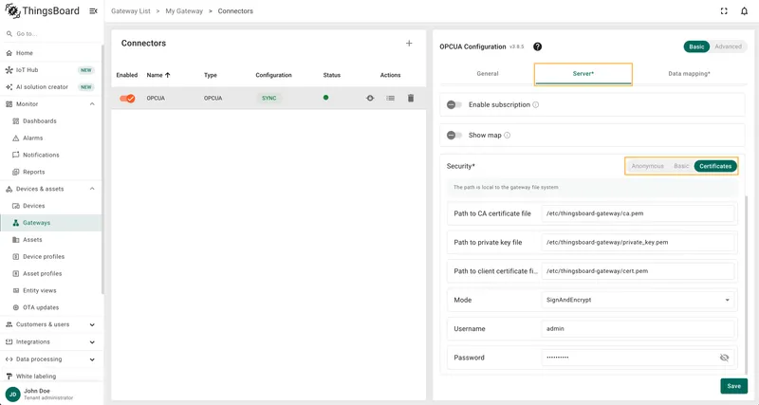Open the Server tab
This screenshot has height=405, width=759.
tap(583, 74)
